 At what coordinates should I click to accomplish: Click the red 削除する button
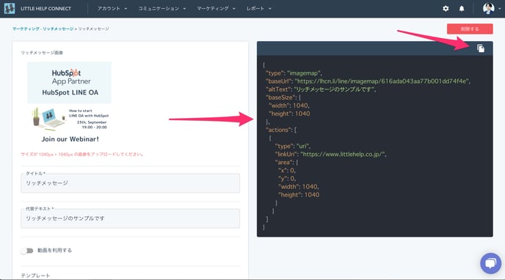(470, 29)
